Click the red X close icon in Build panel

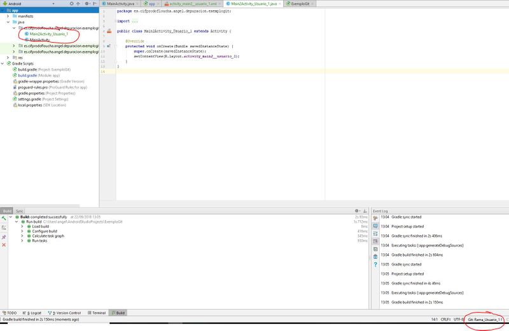point(4,244)
